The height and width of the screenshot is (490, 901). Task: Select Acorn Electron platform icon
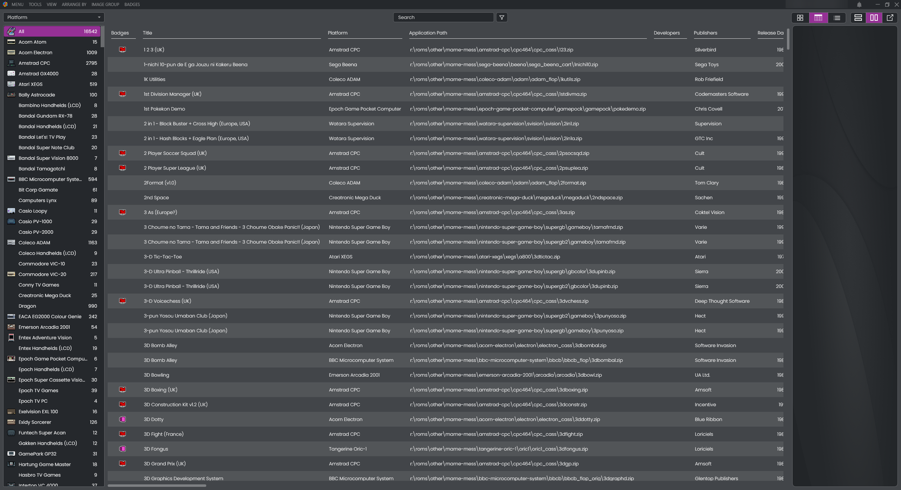tap(11, 52)
